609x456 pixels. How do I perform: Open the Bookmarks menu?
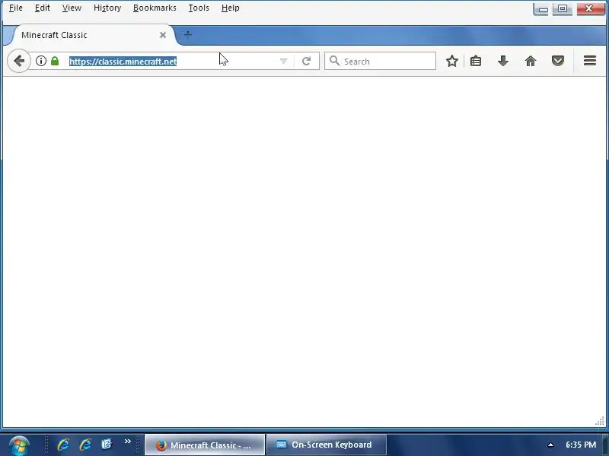tap(155, 8)
